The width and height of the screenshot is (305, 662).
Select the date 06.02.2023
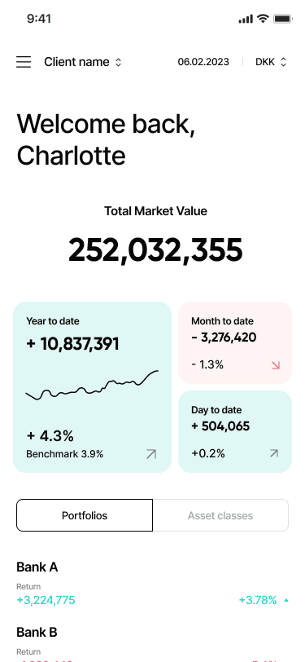[x=203, y=62]
